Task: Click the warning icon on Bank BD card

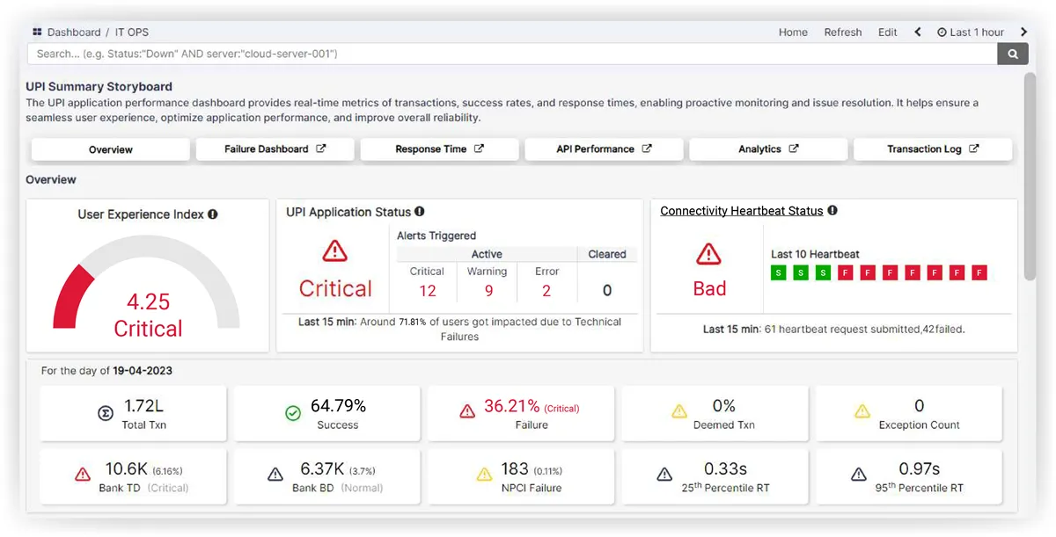Action: (275, 475)
